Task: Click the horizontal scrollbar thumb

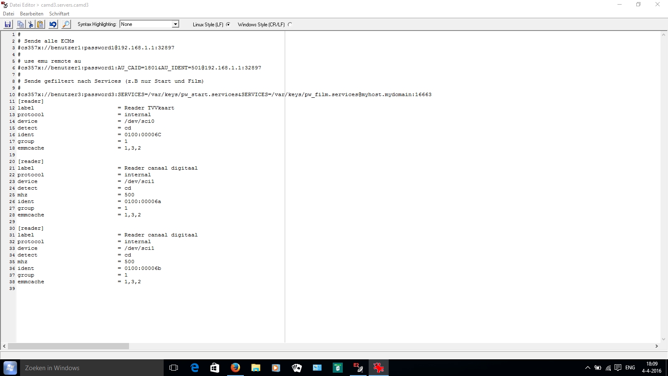Action: pos(68,346)
